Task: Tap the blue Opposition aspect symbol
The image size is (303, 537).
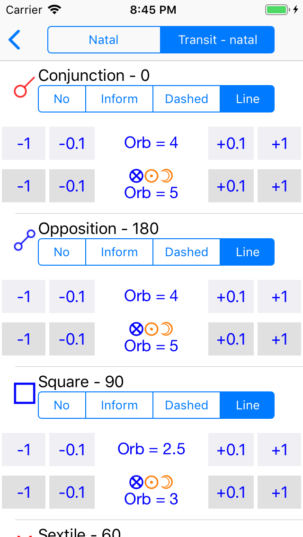Action: click(24, 240)
